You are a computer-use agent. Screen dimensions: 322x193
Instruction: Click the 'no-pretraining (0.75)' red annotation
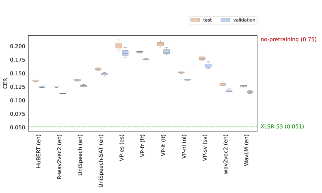288,39
